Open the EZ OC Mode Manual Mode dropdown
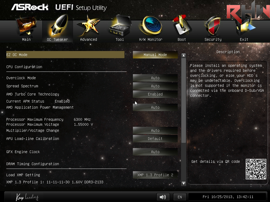This screenshot has width=270, height=202. click(155, 55)
